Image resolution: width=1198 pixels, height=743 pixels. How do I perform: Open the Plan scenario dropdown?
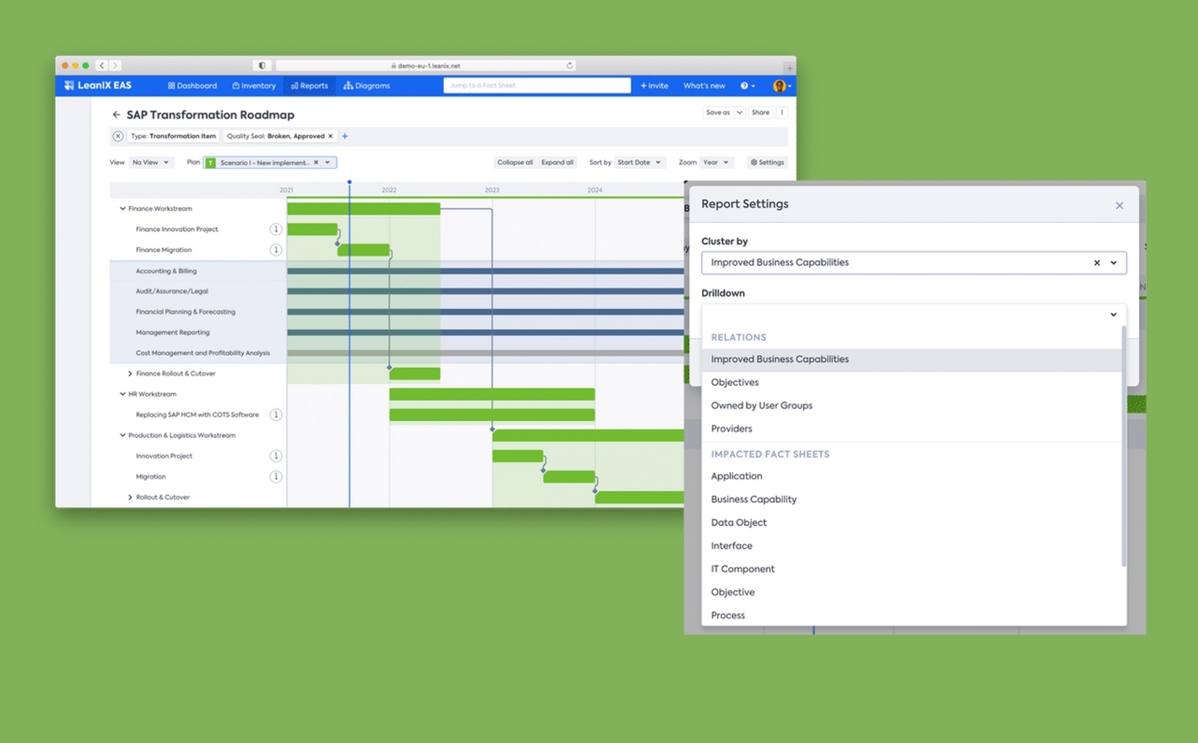pyautogui.click(x=328, y=162)
